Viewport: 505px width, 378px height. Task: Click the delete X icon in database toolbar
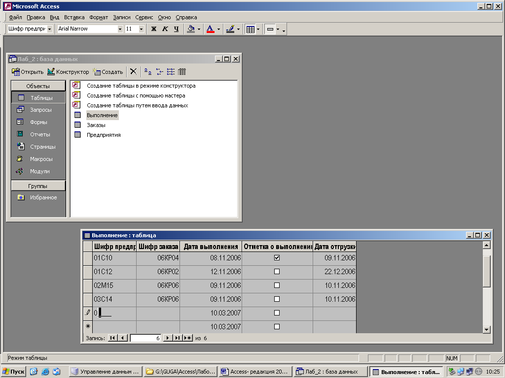point(133,71)
